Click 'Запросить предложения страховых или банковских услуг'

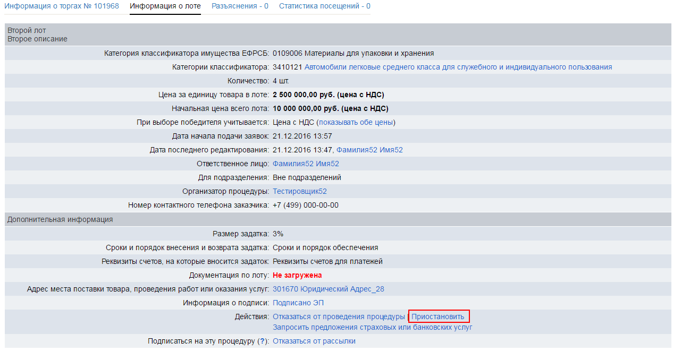pyautogui.click(x=372, y=327)
